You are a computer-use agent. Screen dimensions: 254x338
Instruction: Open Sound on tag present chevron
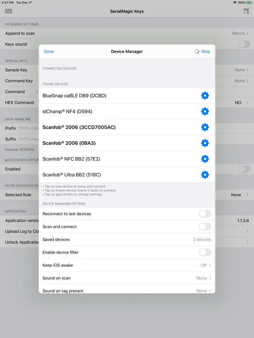pos(210,291)
